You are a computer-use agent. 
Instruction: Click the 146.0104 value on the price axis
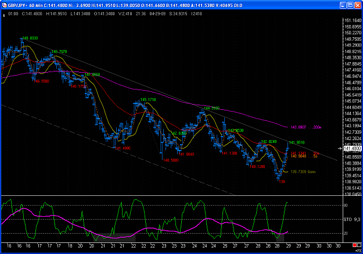353,89
